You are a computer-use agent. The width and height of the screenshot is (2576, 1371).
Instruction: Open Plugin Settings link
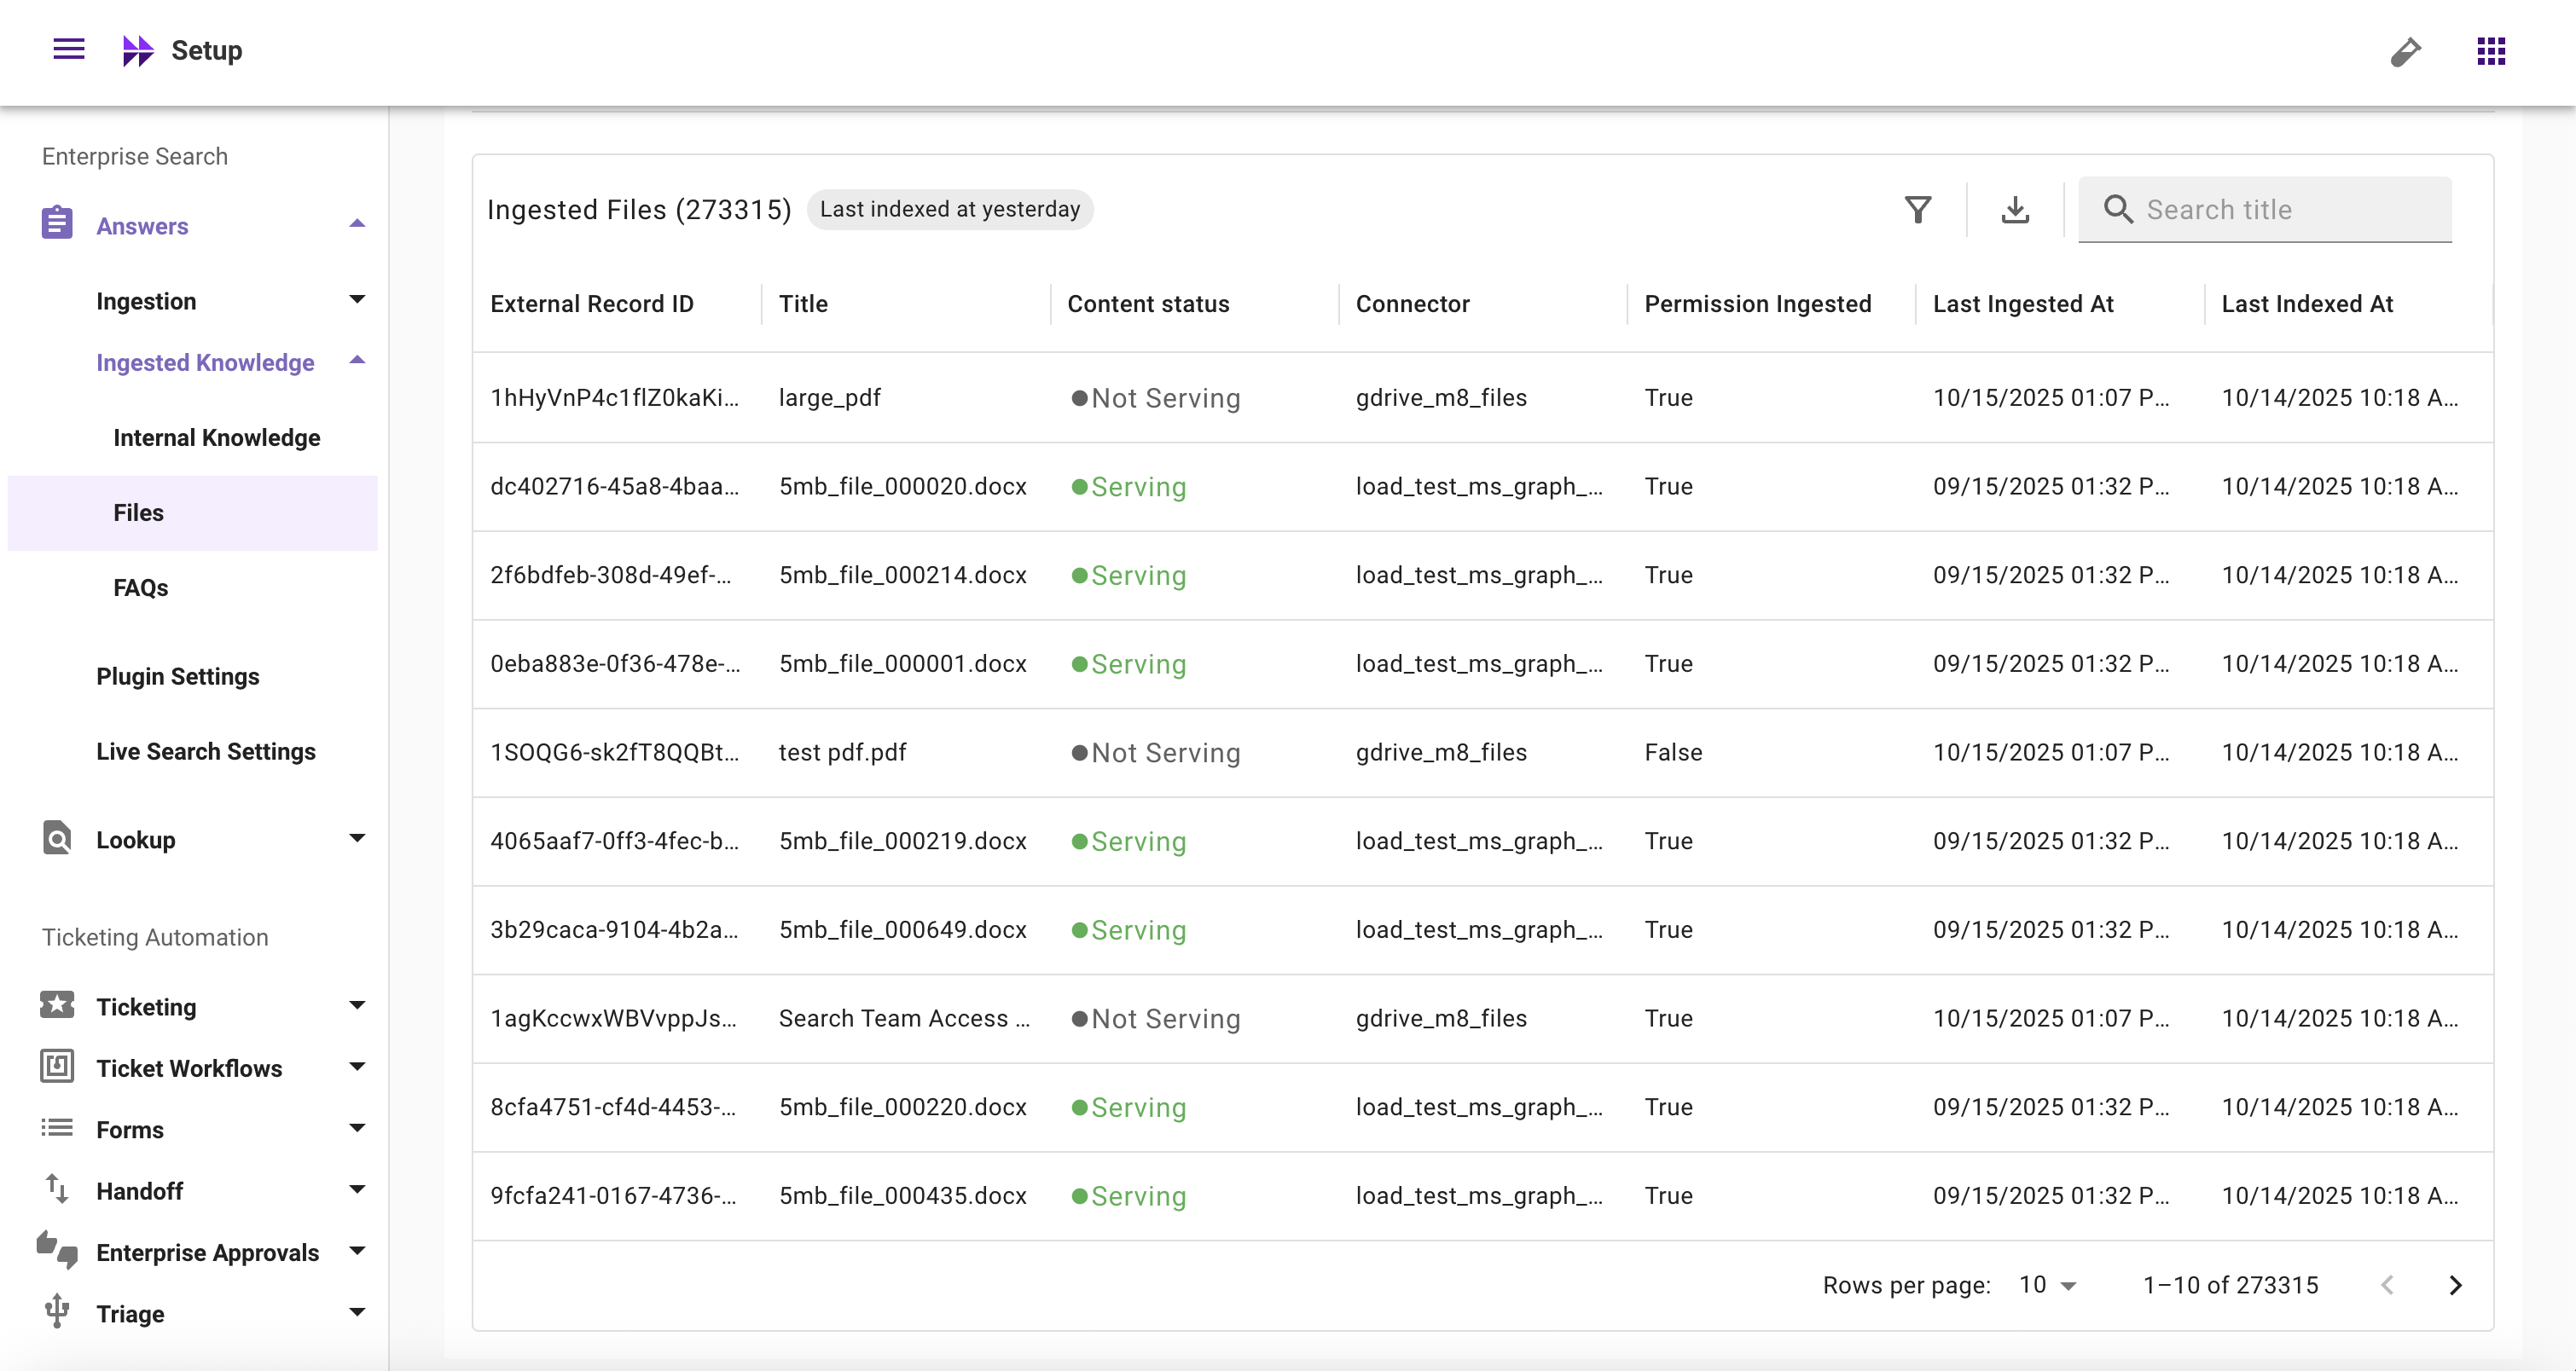click(178, 676)
